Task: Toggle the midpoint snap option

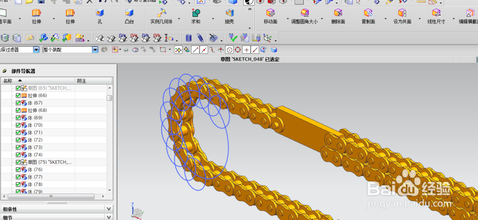Action: 204,50
